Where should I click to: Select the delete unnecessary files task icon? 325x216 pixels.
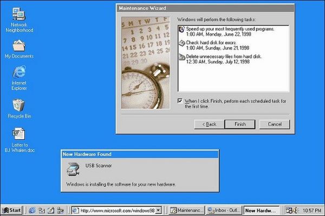(x=182, y=57)
